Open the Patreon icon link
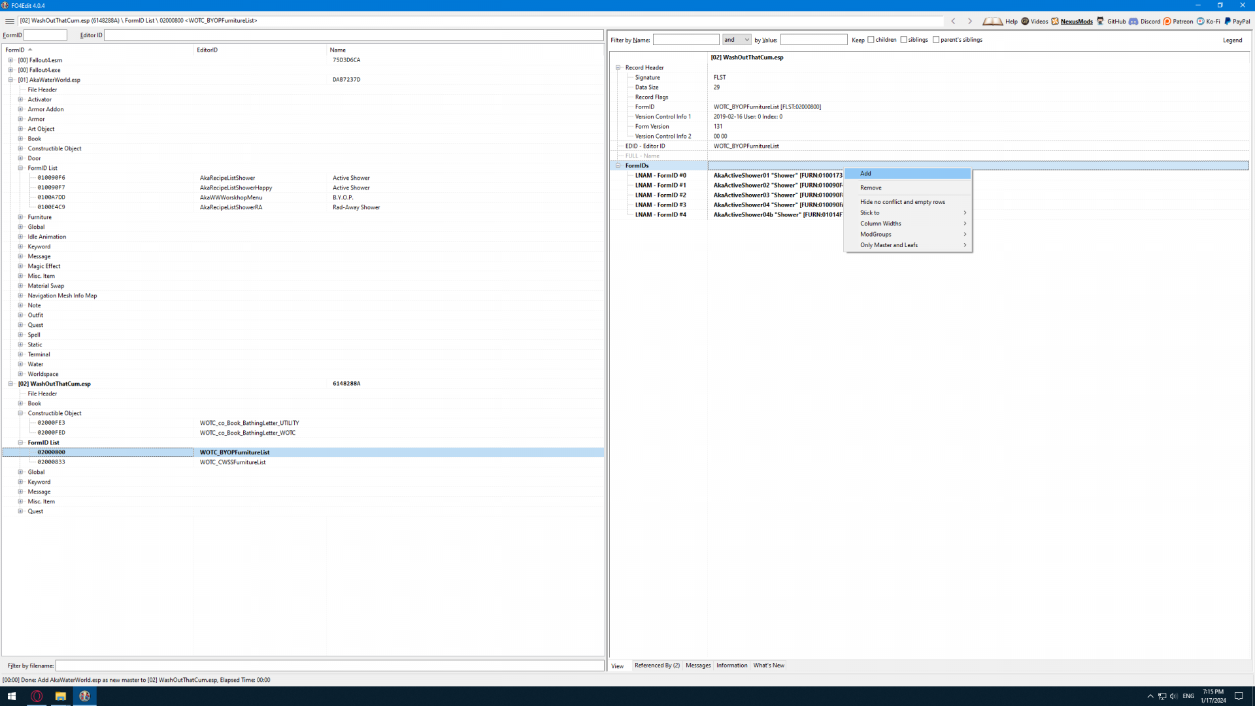 tap(1167, 21)
